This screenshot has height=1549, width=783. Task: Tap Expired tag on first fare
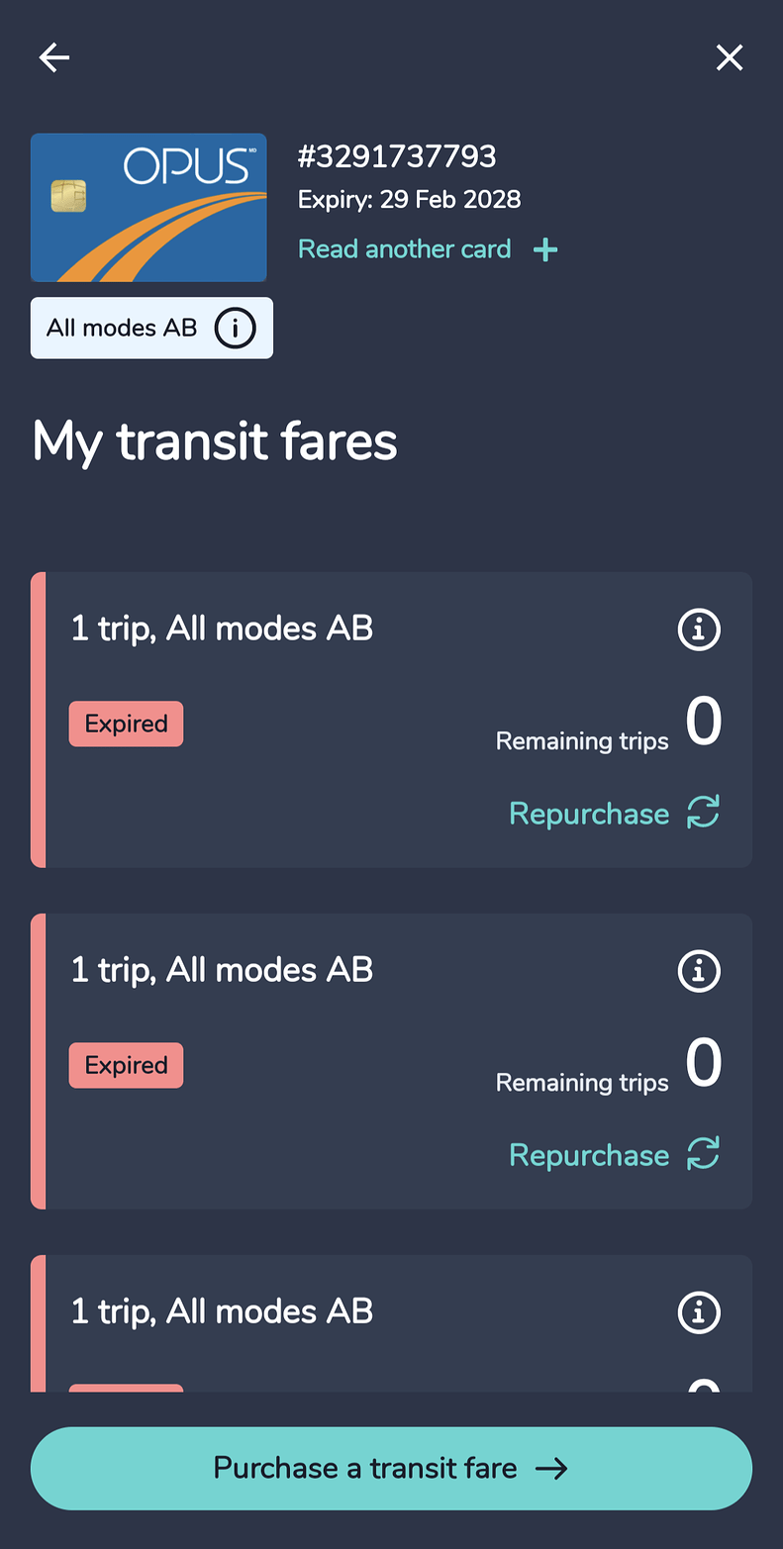click(126, 724)
